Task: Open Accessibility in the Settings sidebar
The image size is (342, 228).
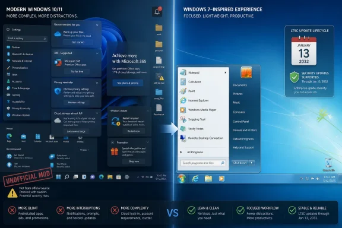Action: (x=15, y=102)
